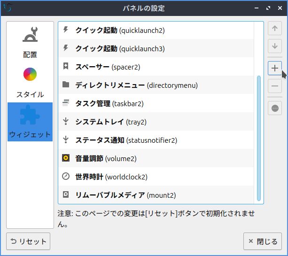Click the folder icon beside directorymenu
288x256 pixels.
pyautogui.click(x=66, y=85)
